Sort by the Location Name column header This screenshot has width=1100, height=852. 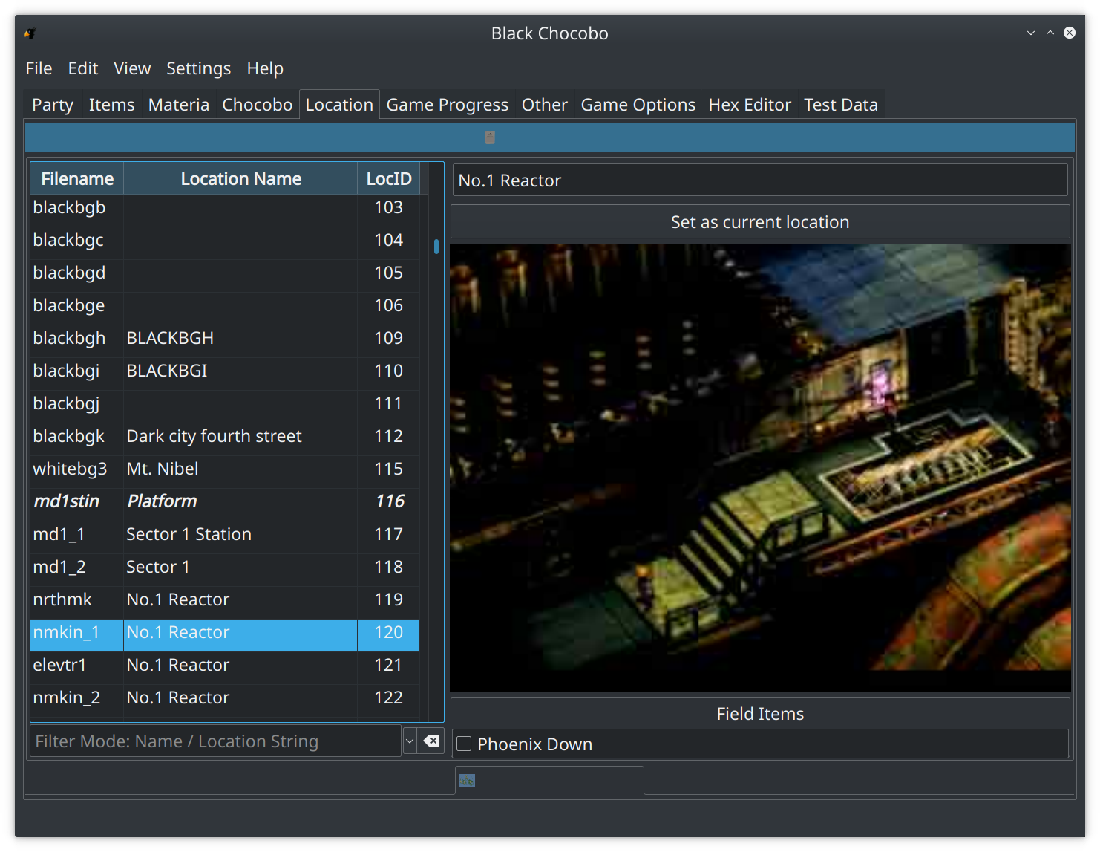click(240, 179)
